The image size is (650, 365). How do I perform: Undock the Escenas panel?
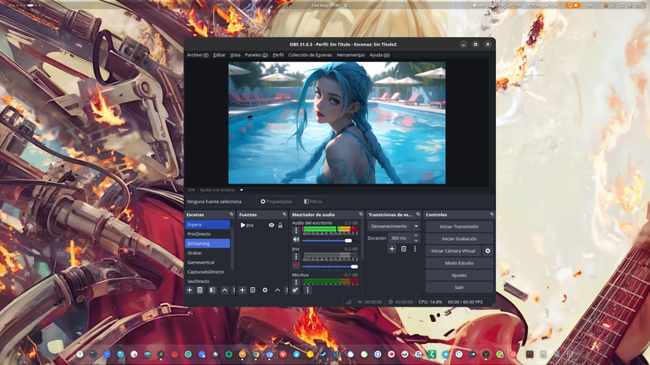pyautogui.click(x=231, y=215)
